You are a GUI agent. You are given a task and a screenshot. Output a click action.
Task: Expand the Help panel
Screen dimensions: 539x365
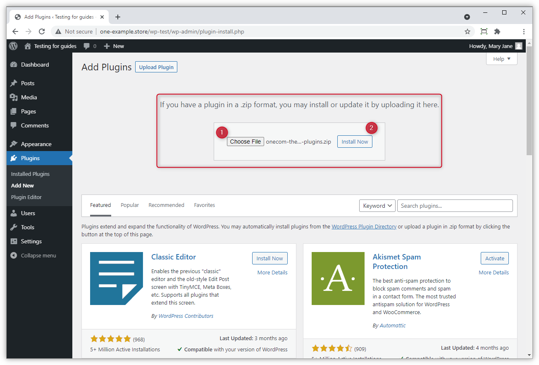tap(501, 58)
